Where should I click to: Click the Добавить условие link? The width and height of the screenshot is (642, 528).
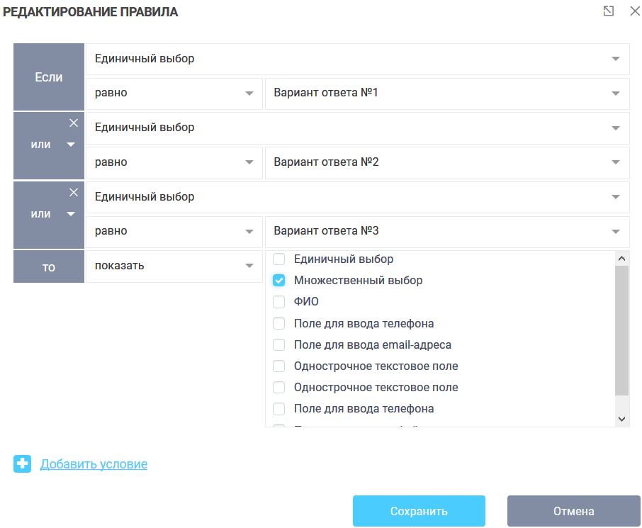tap(94, 464)
